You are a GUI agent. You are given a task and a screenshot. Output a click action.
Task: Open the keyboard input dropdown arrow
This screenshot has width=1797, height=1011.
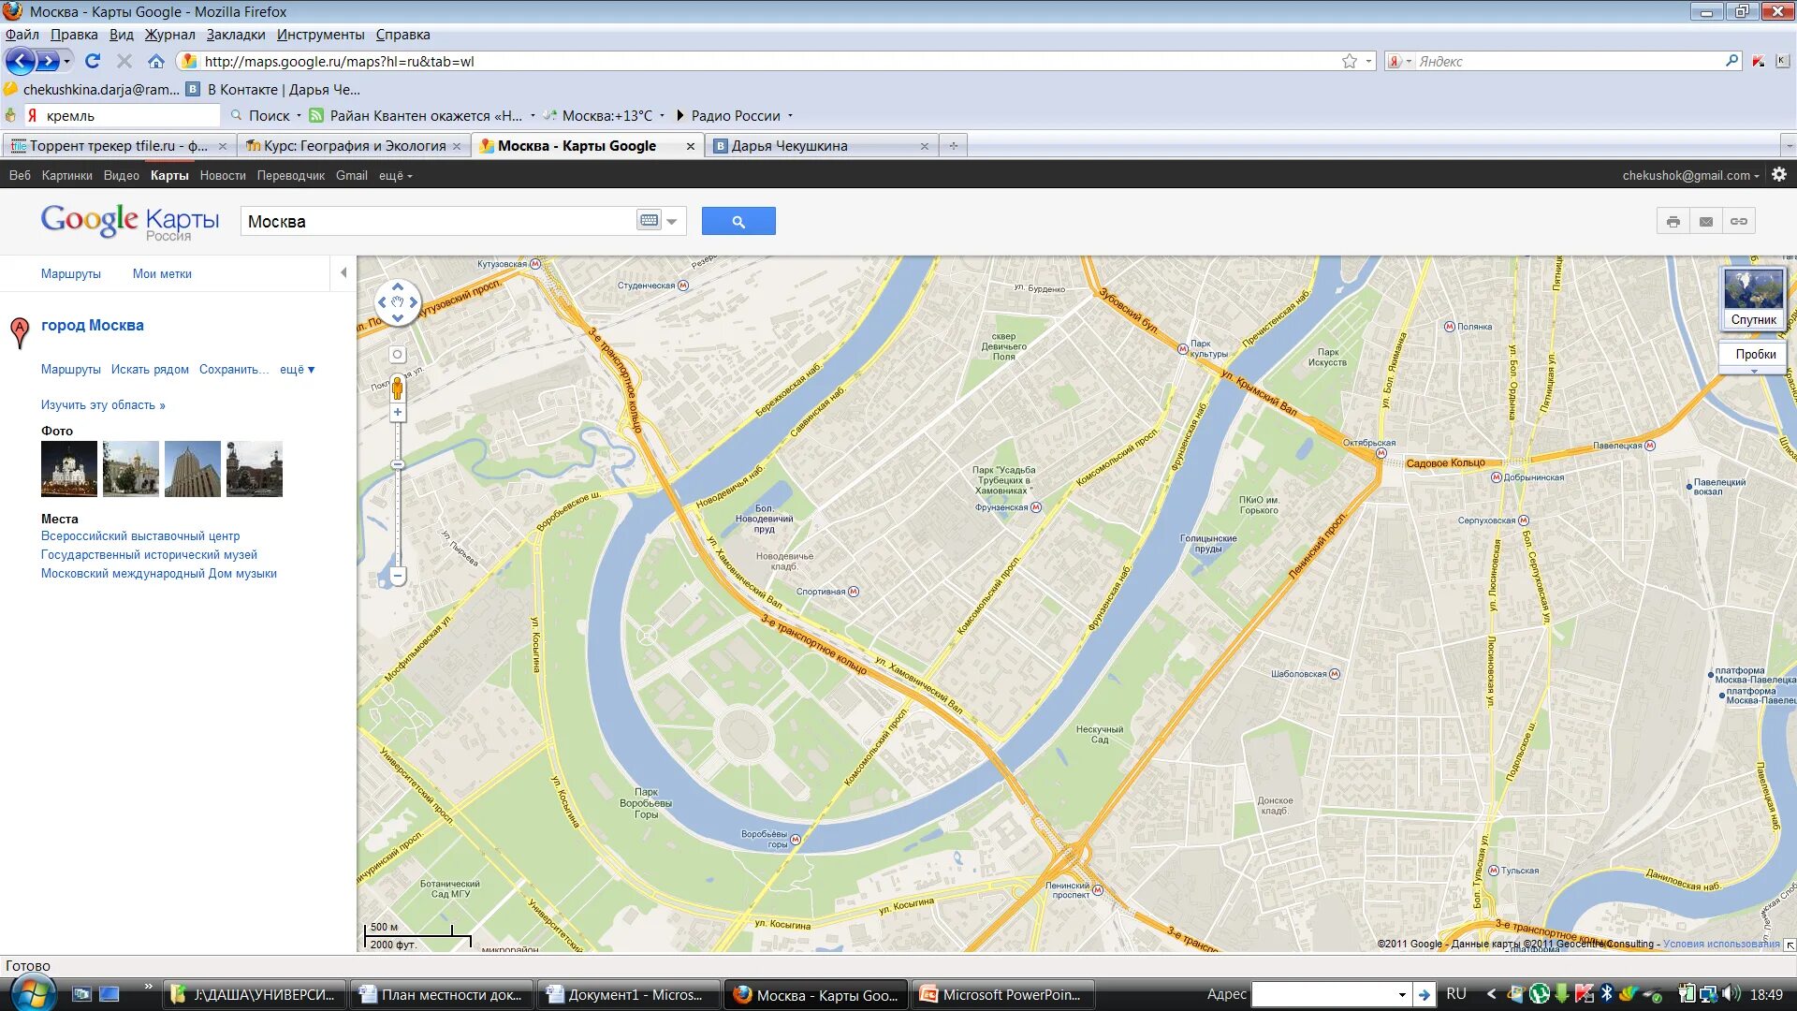click(x=672, y=222)
